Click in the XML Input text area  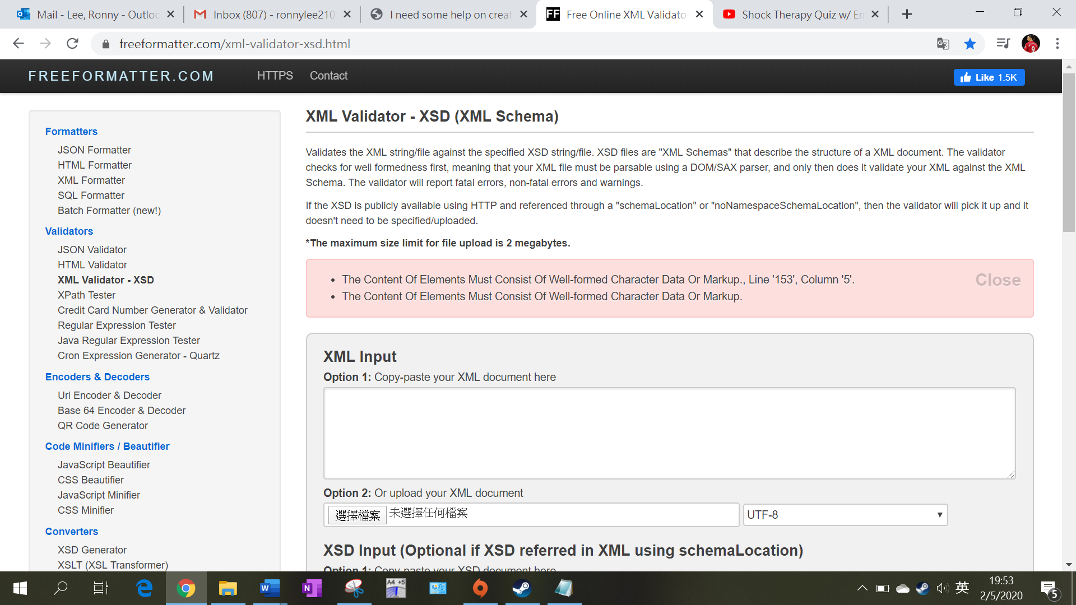[x=669, y=433]
